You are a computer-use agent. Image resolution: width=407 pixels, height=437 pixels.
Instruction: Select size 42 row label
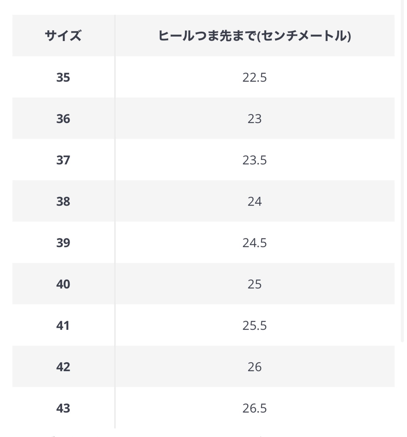point(63,367)
